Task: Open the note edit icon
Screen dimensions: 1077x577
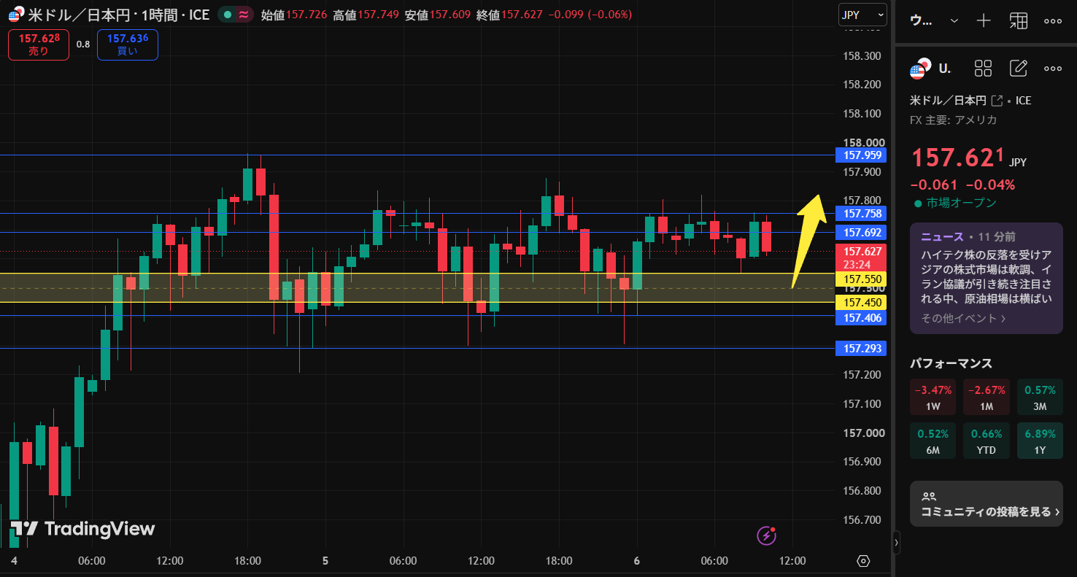Action: [1018, 69]
